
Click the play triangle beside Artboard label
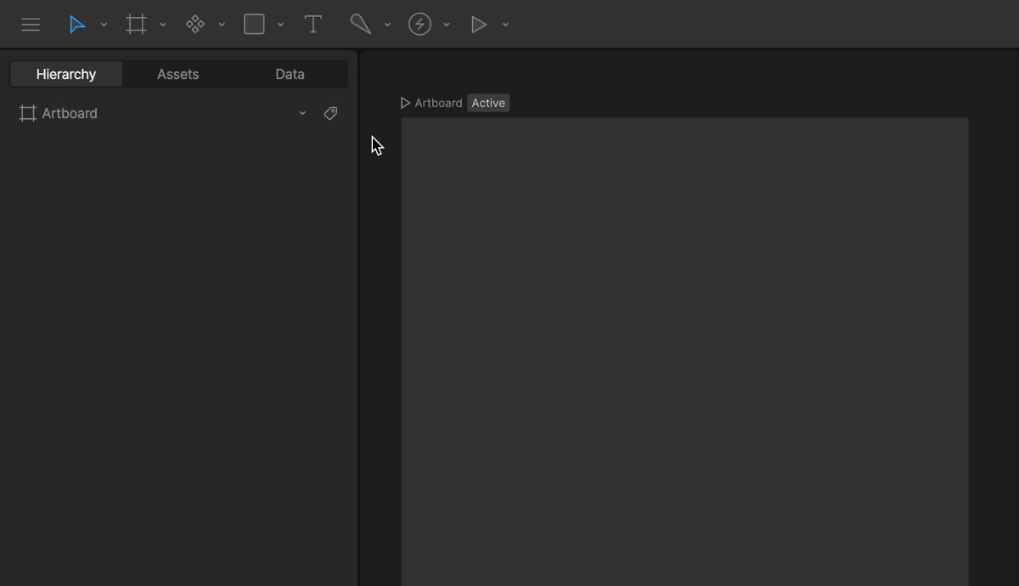tap(405, 103)
